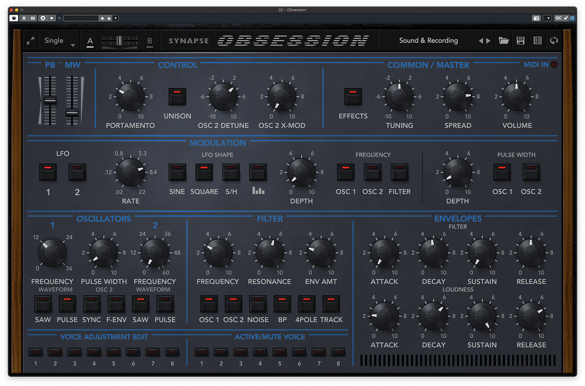Viewport: 585px width, 386px height.
Task: Go to previous patch with left arrow
Action: tap(481, 41)
